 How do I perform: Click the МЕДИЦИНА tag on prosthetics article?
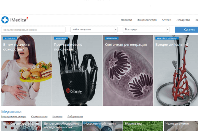tap(61, 38)
